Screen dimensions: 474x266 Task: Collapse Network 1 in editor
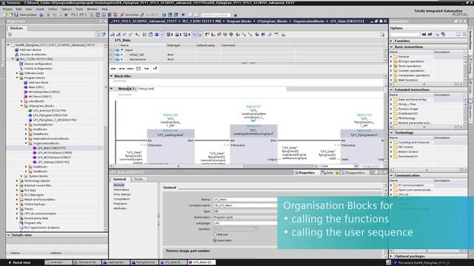[x=112, y=89]
